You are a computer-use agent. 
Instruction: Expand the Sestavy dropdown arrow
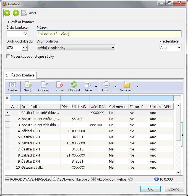point(137,87)
